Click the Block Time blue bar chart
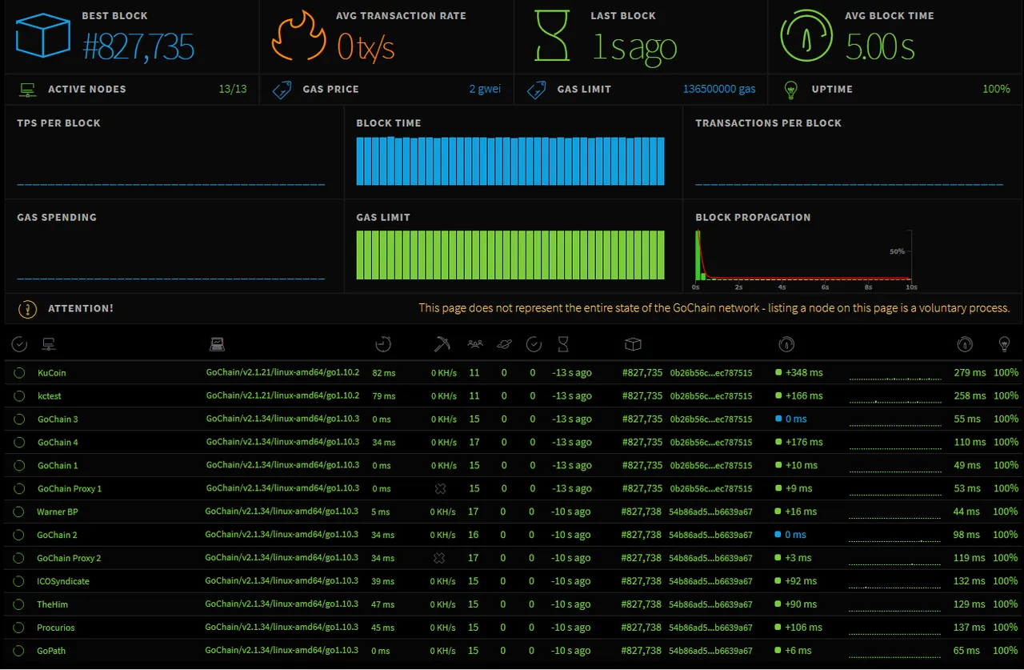 pyautogui.click(x=510, y=161)
